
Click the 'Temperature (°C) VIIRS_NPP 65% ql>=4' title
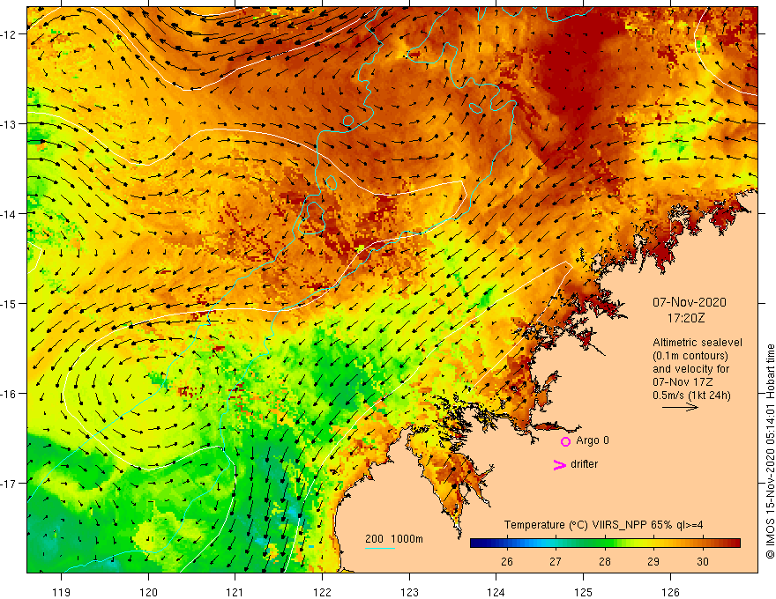[x=603, y=524]
